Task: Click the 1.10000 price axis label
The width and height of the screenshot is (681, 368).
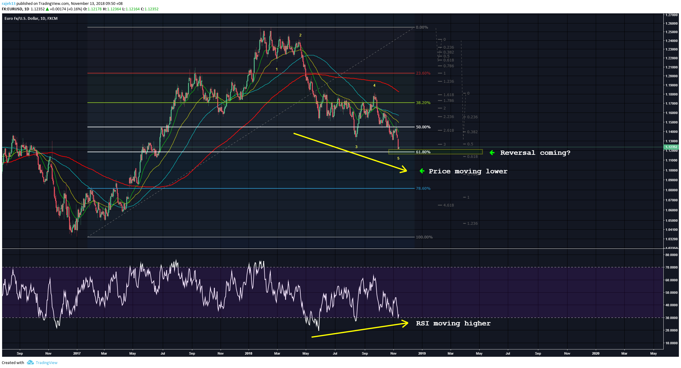Action: tap(671, 170)
